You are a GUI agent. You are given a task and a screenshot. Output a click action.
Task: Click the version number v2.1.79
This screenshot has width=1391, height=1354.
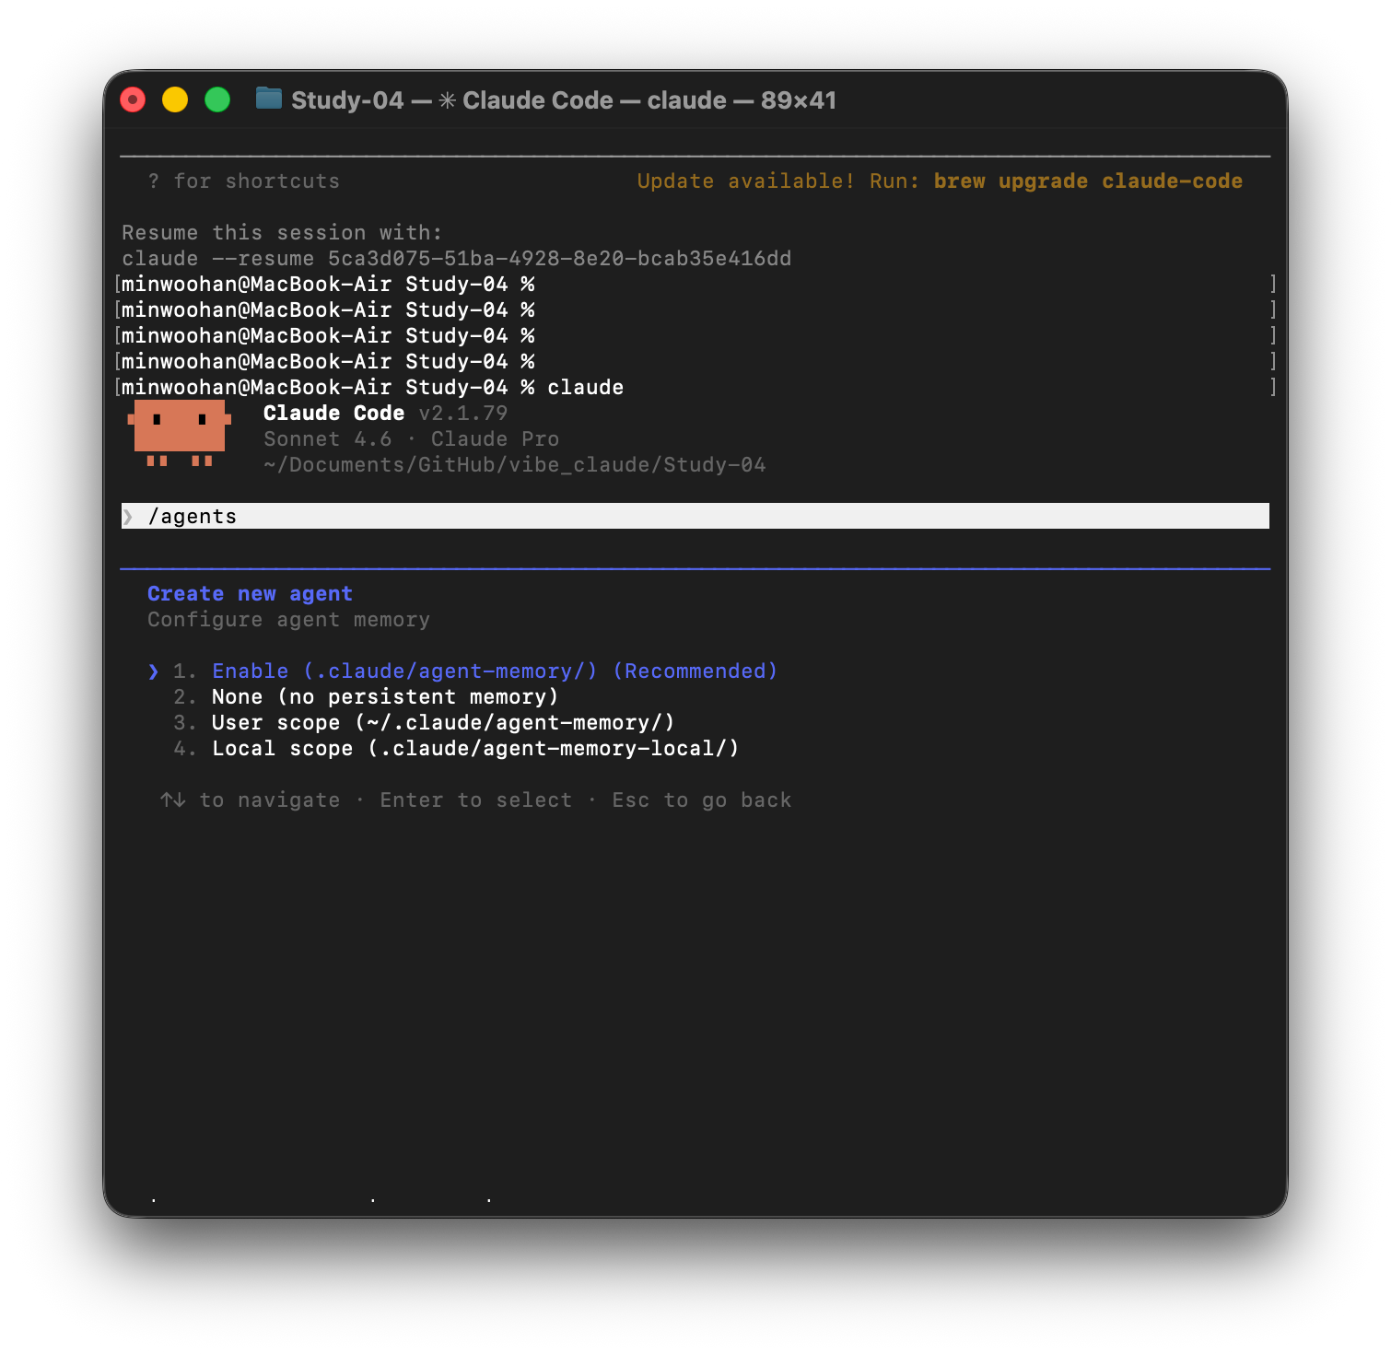point(463,414)
